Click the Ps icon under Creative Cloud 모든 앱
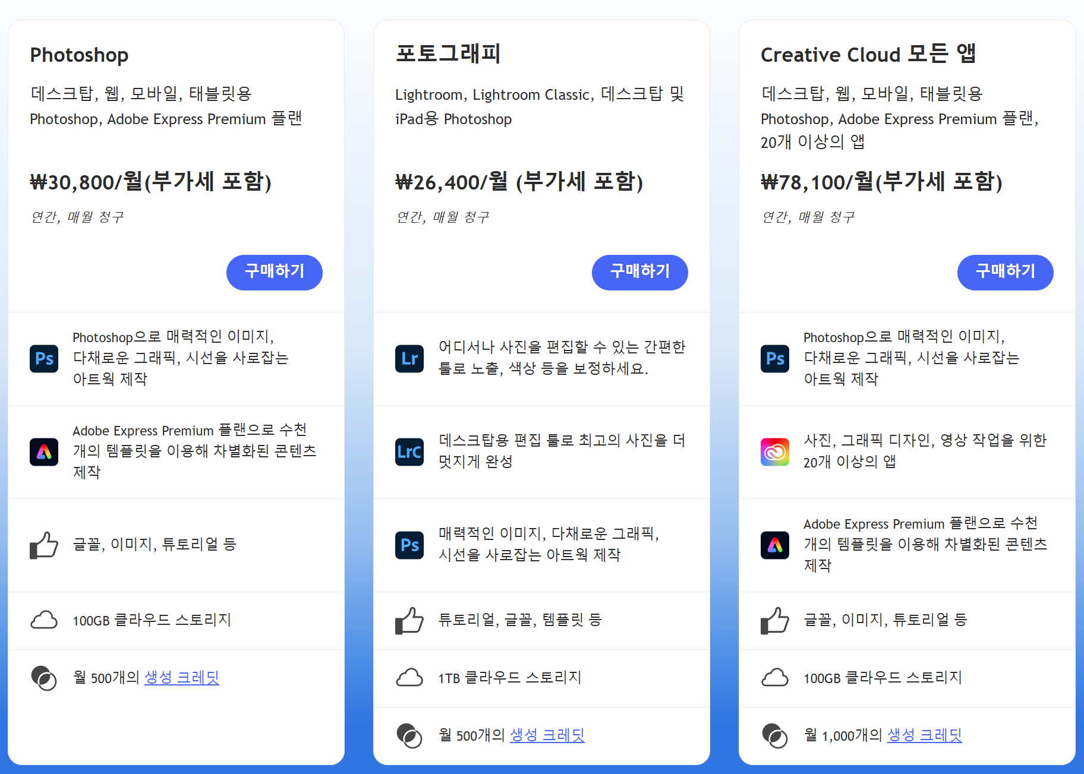The image size is (1084, 774). (774, 358)
